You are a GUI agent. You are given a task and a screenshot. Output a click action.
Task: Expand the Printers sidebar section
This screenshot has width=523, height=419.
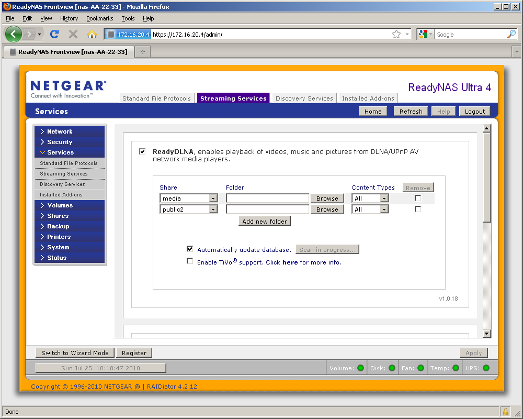pyautogui.click(x=70, y=237)
